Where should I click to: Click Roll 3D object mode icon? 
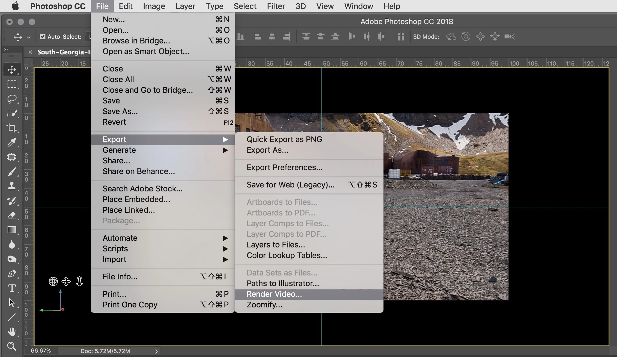(466, 36)
